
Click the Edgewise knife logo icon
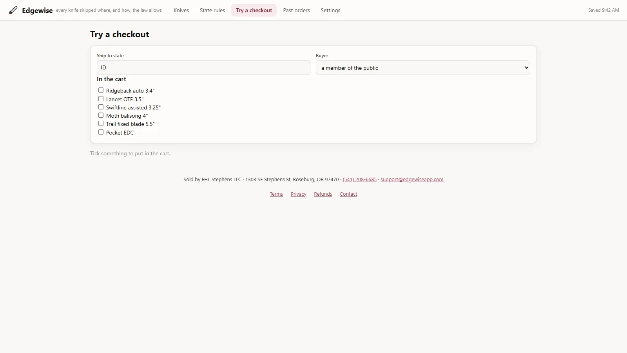tap(13, 10)
